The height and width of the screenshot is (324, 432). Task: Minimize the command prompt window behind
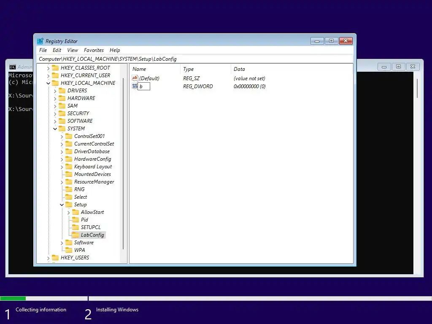point(384,67)
